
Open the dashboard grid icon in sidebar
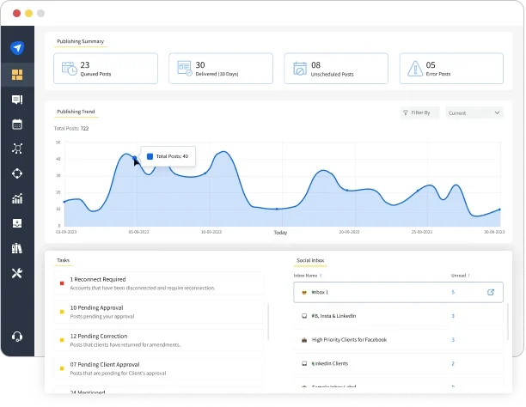point(17,75)
